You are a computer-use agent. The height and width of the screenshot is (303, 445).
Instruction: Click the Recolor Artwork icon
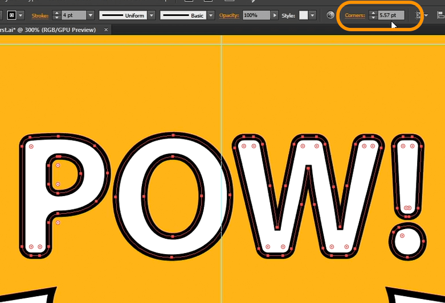pyautogui.click(x=330, y=15)
